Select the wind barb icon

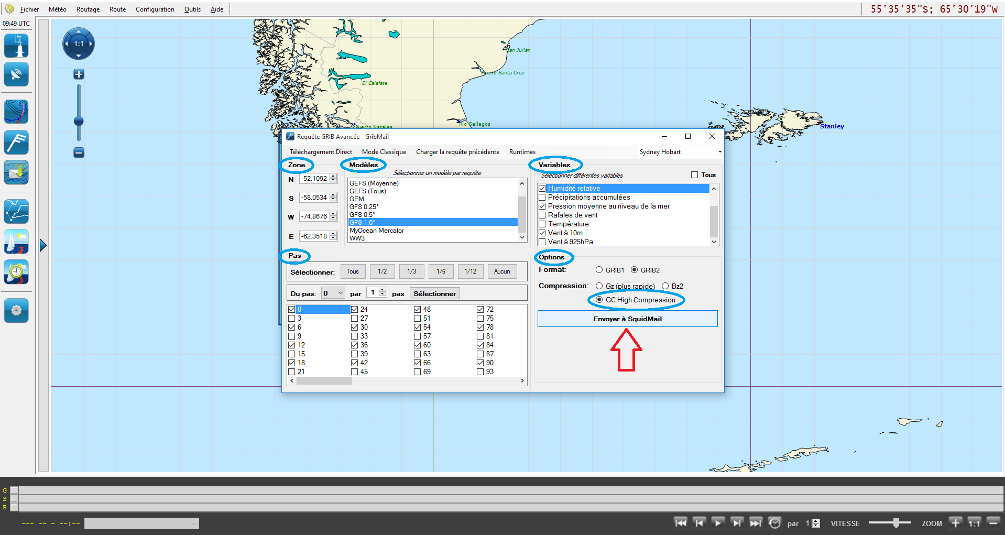[x=16, y=142]
